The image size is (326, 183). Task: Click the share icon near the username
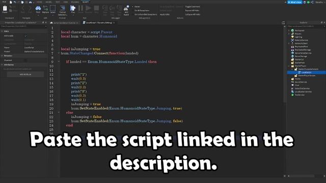(x=312, y=2)
